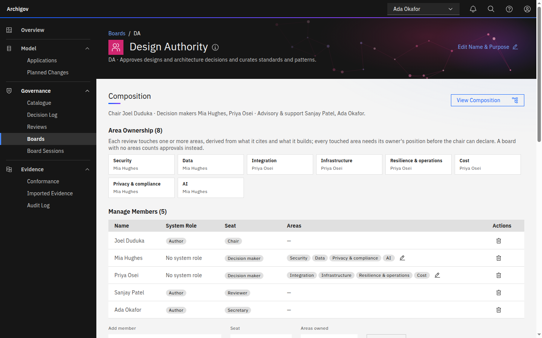Open the user profile avatar icon
This screenshot has width=542, height=338.
pyautogui.click(x=527, y=9)
